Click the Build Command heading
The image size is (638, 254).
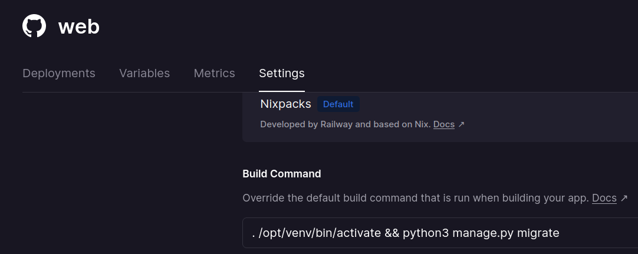282,174
